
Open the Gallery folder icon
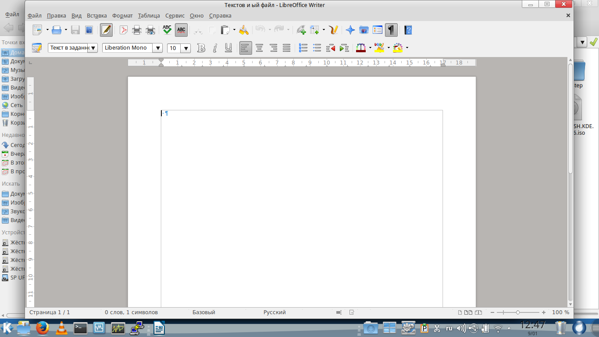point(364,30)
